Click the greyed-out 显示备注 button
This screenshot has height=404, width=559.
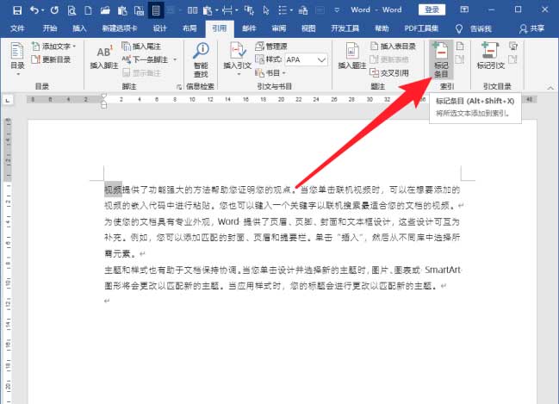[141, 73]
